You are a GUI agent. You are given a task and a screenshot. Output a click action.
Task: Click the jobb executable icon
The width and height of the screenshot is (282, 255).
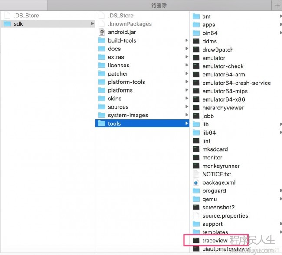(x=196, y=116)
